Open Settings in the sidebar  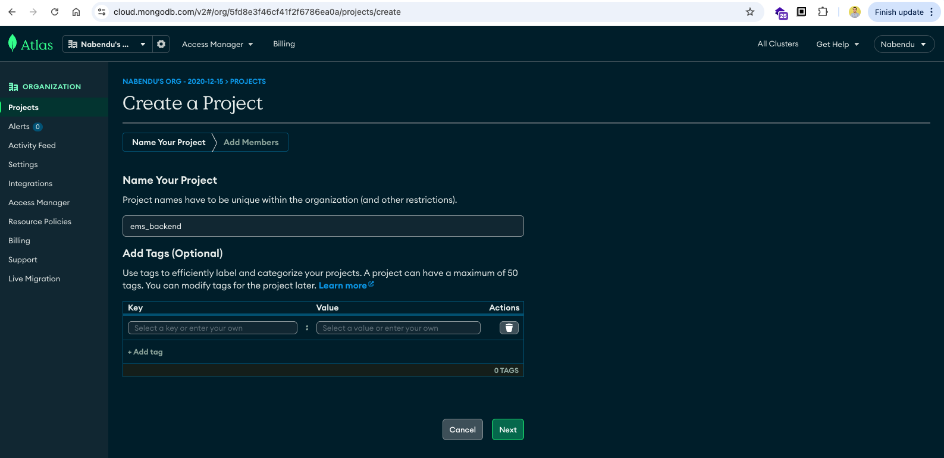click(x=23, y=165)
